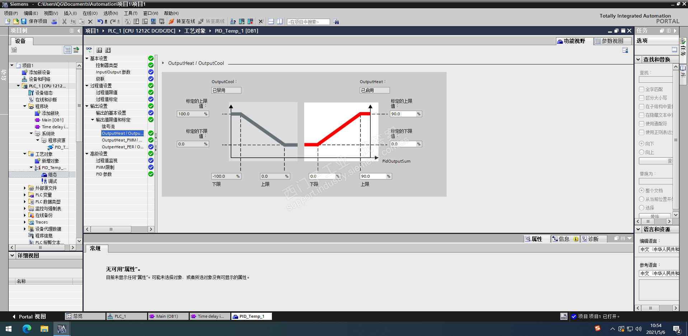Toggle the 全字匹配 checkbox
688x336 pixels.
642,89
